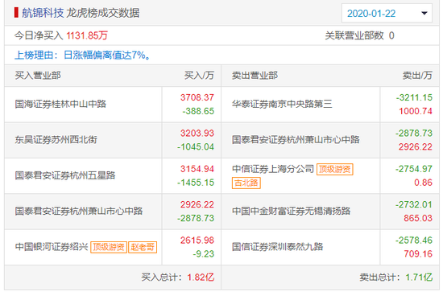
Task: Click the buy amount 3154.94
Action: click(197, 169)
